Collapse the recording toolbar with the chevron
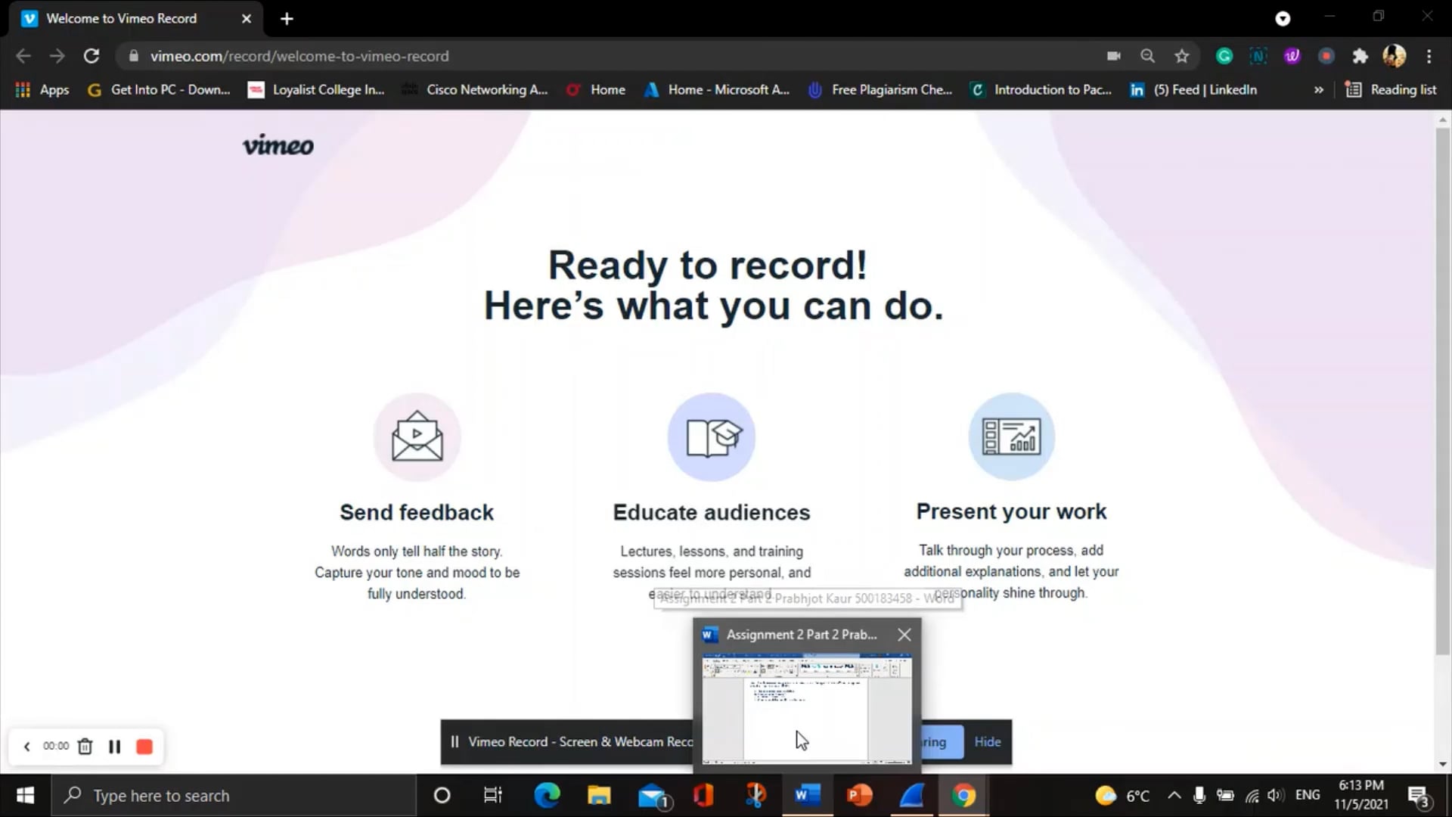Viewport: 1452px width, 817px height. point(26,747)
